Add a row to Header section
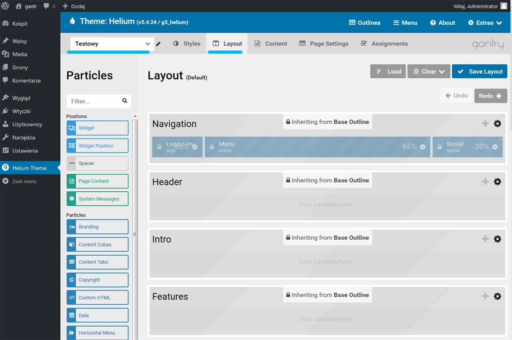Image resolution: width=512 pixels, height=340 pixels. click(485, 181)
